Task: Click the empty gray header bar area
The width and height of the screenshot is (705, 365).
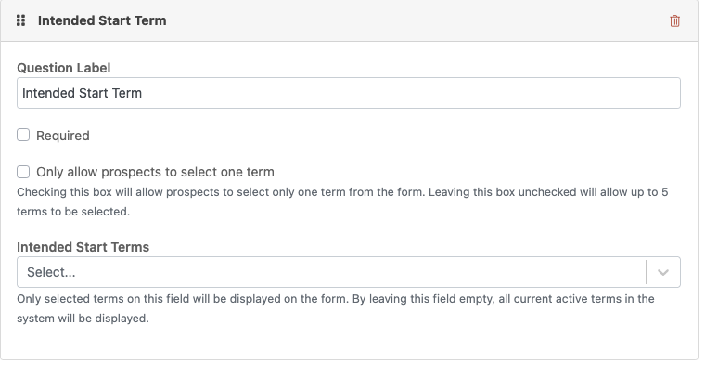Action: coord(418,20)
